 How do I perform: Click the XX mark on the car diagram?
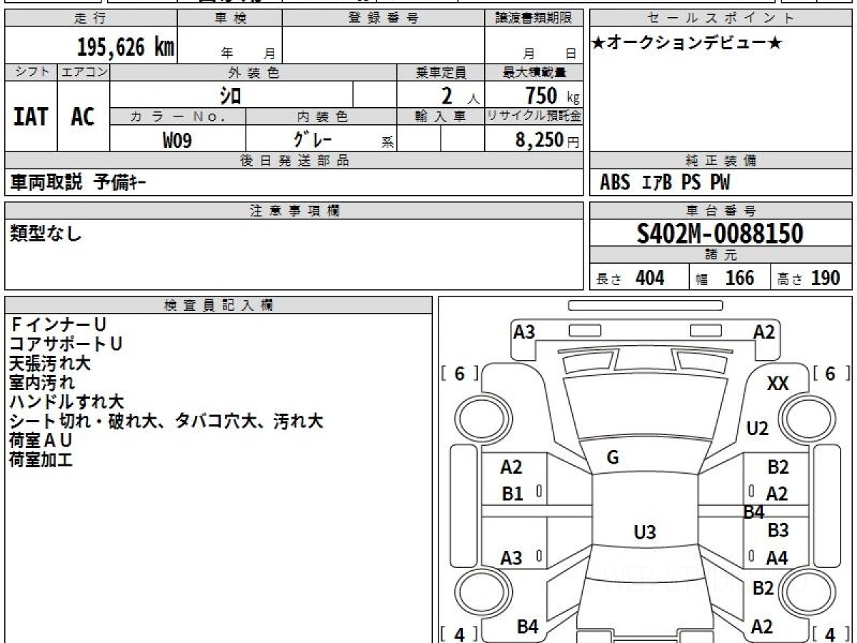(778, 384)
